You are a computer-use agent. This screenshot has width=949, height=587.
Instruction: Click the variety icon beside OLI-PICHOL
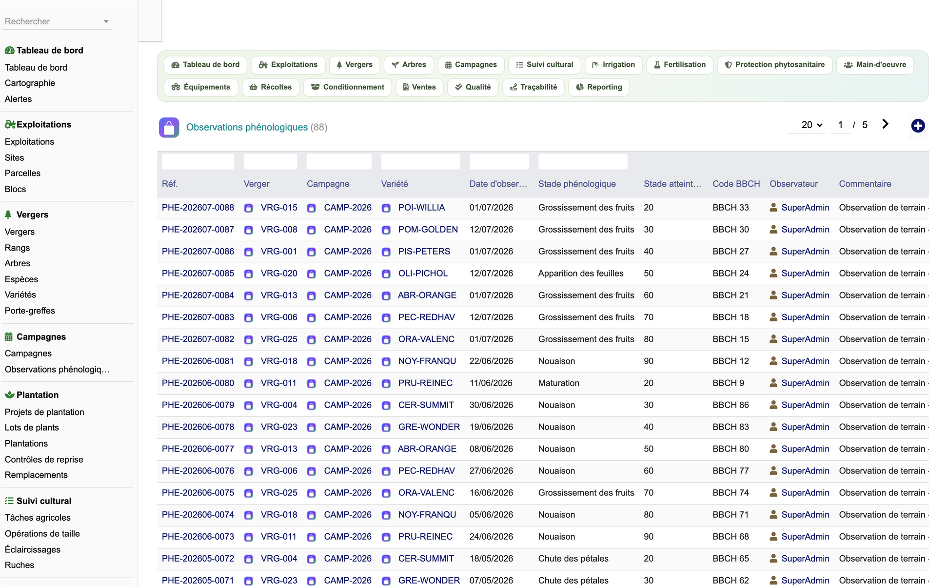(386, 274)
